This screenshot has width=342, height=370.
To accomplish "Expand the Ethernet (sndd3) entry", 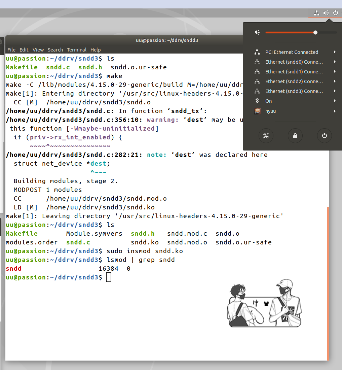I will pyautogui.click(x=335, y=91).
